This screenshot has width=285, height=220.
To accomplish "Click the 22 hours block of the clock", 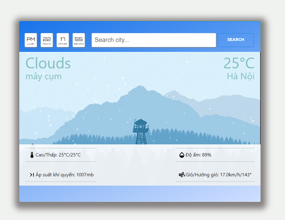I will [x=47, y=40].
